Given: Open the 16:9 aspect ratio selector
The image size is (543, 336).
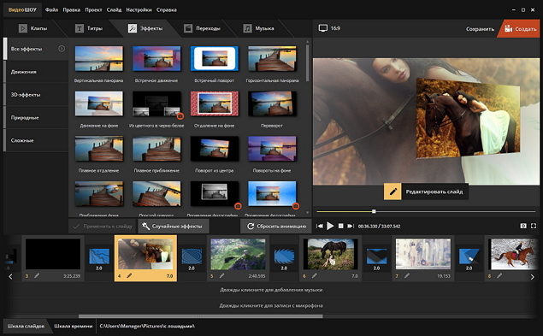Looking at the screenshot, I should 329,28.
